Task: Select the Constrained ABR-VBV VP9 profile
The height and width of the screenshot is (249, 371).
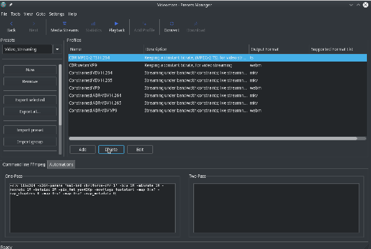Action: [218, 111]
